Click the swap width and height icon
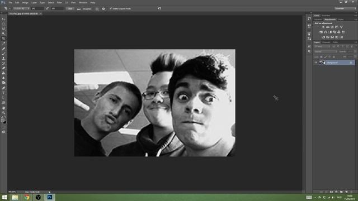The image size is (358, 201). pyautogui.click(x=47, y=8)
